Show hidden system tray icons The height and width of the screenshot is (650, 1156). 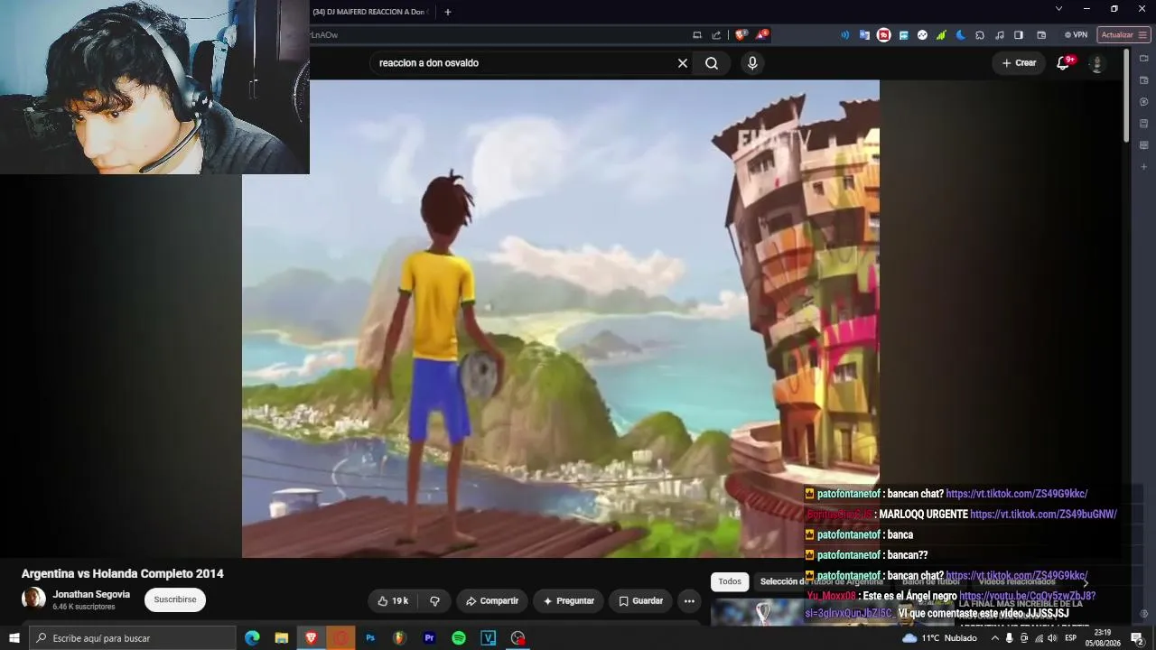click(x=995, y=638)
